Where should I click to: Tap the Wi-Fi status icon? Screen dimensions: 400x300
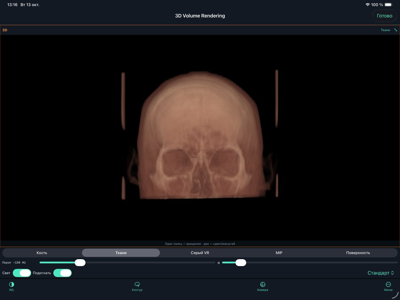click(x=367, y=4)
